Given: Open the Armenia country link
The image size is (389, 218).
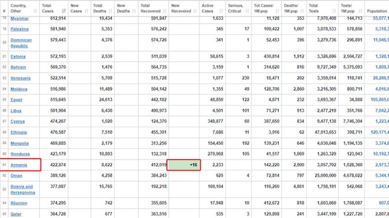Looking at the screenshot, I should click(19, 165).
